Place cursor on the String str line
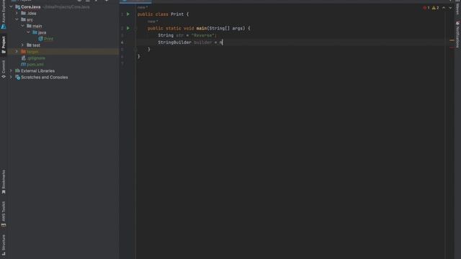 (x=187, y=35)
